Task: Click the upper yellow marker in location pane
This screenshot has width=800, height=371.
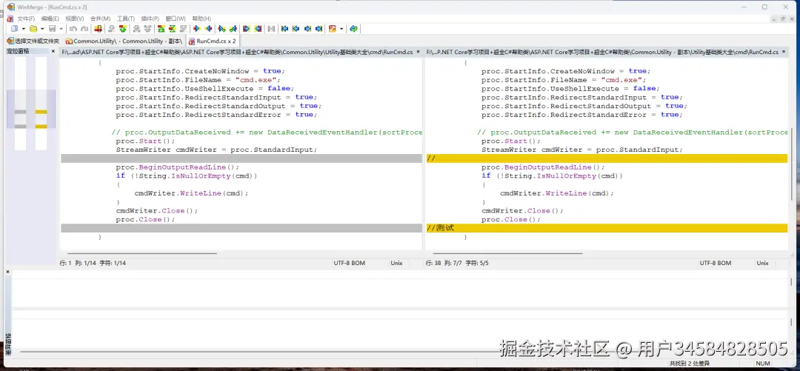Action: (41, 112)
